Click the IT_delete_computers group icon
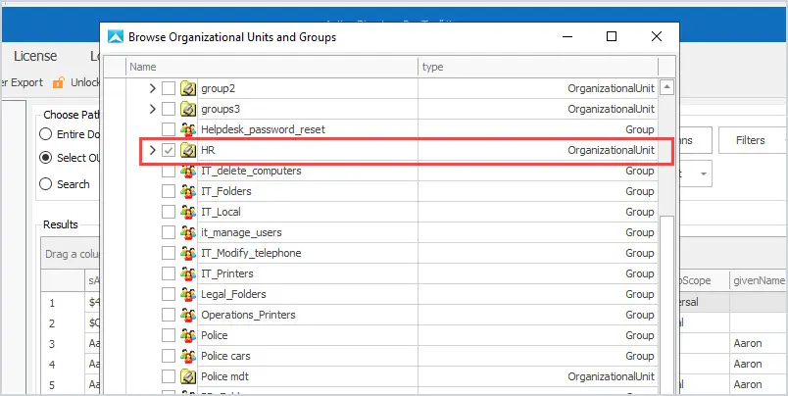 188,171
